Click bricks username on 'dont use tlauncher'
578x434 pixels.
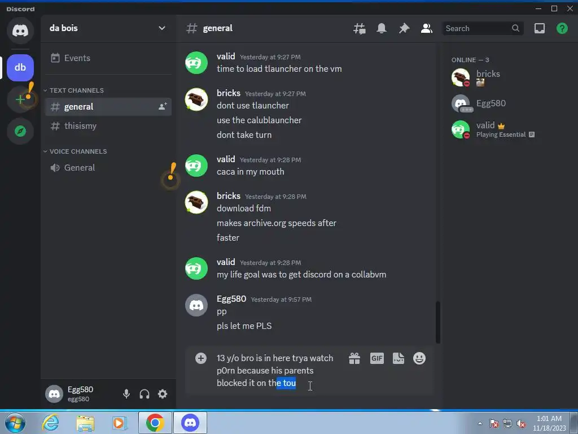[229, 93]
